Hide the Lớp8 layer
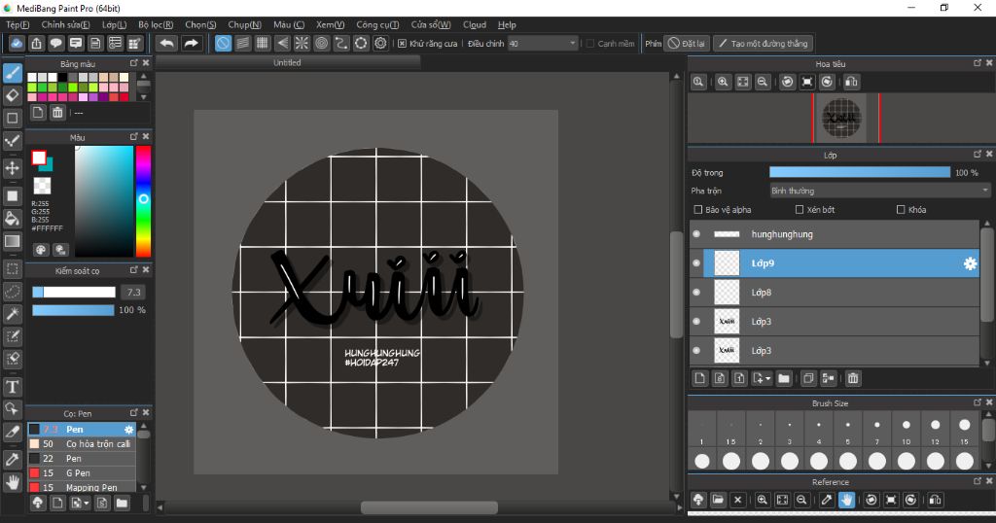Viewport: 996px width, 523px height. click(x=696, y=292)
